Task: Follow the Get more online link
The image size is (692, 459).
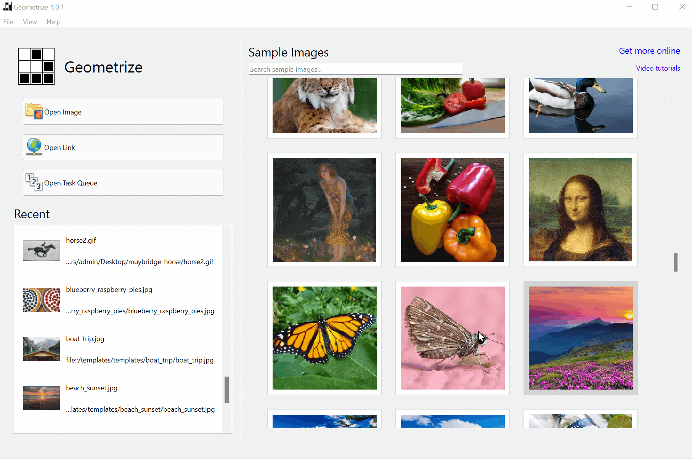Action: click(x=649, y=51)
